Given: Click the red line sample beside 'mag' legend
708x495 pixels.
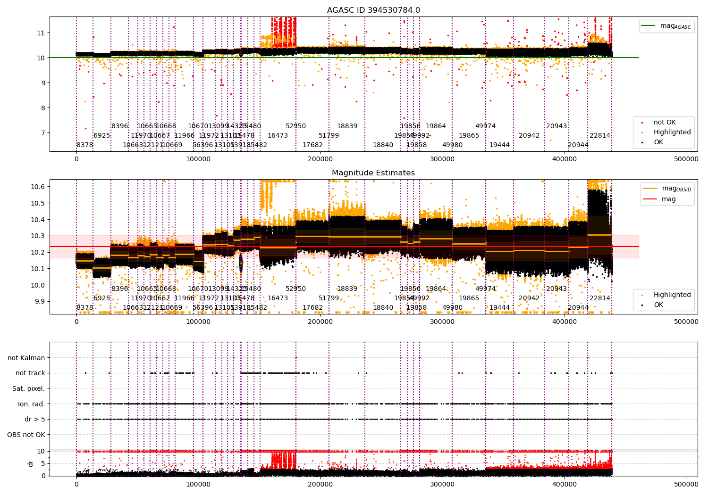Looking at the screenshot, I should tap(649, 199).
